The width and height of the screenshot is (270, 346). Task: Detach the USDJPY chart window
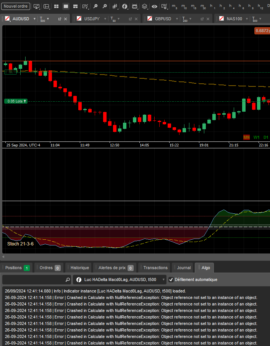(x=130, y=19)
